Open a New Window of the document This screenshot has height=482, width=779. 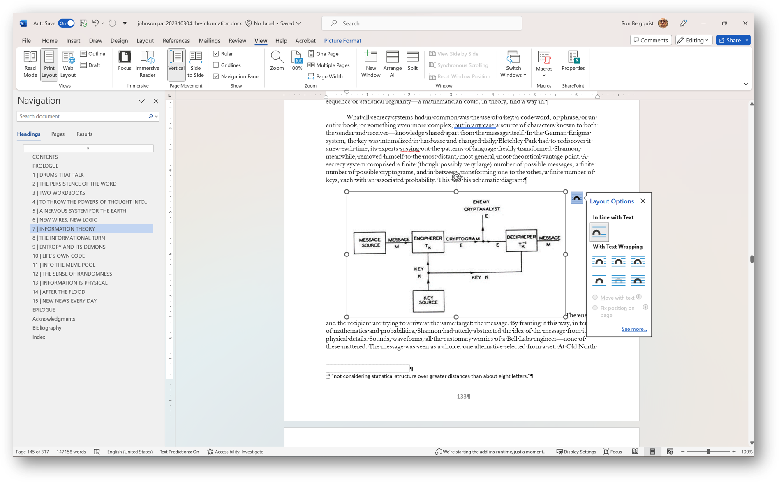[370, 64]
